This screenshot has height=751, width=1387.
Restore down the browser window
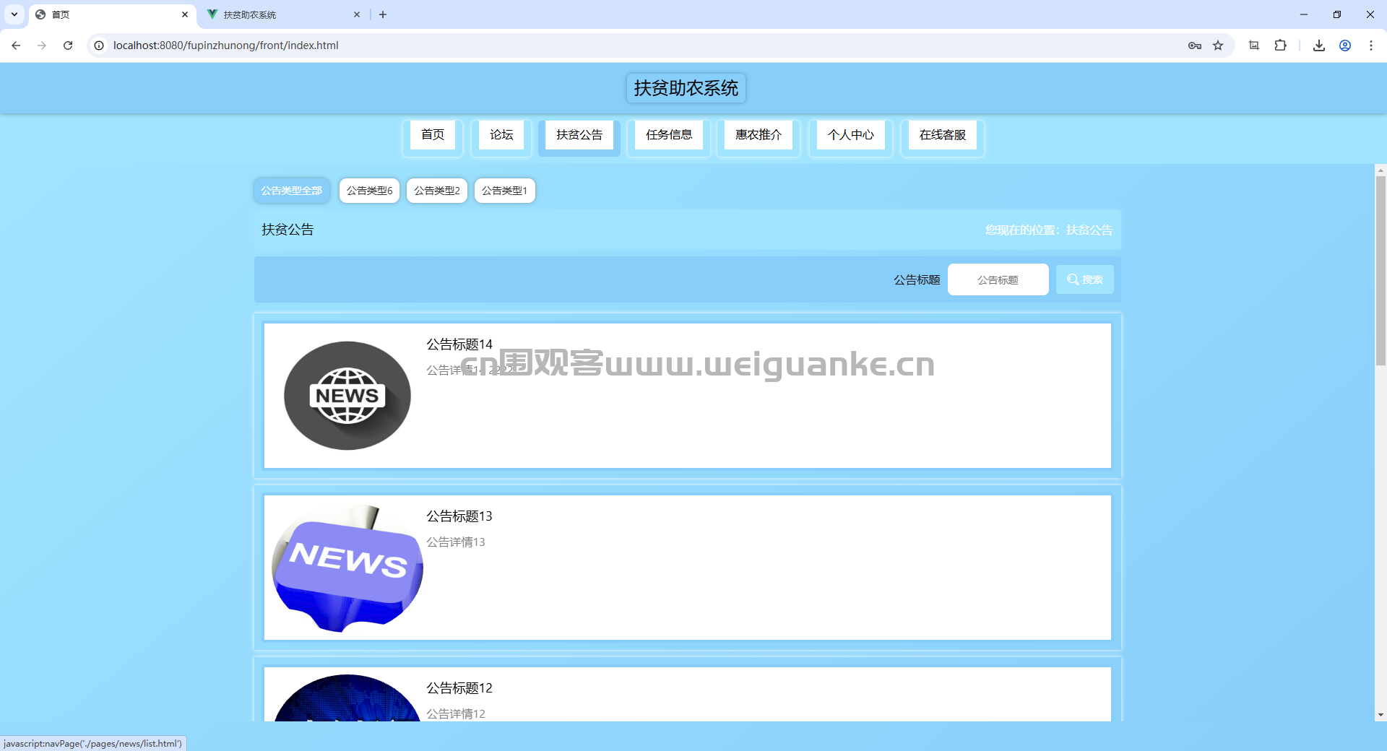[1337, 14]
